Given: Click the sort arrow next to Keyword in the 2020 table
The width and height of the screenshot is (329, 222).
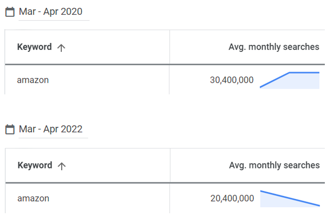Looking at the screenshot, I should click(x=61, y=48).
